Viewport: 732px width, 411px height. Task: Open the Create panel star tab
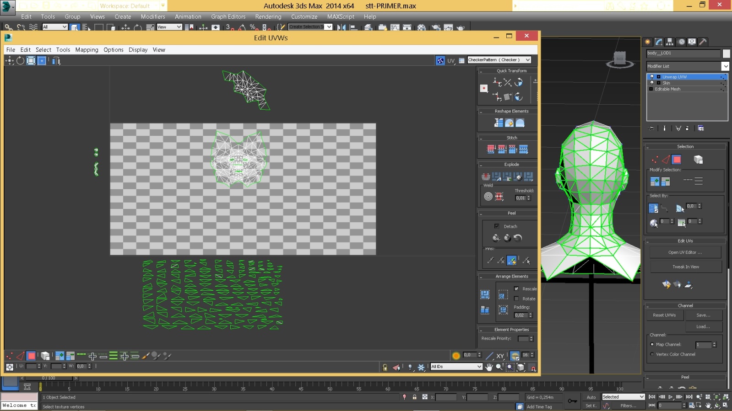click(648, 42)
